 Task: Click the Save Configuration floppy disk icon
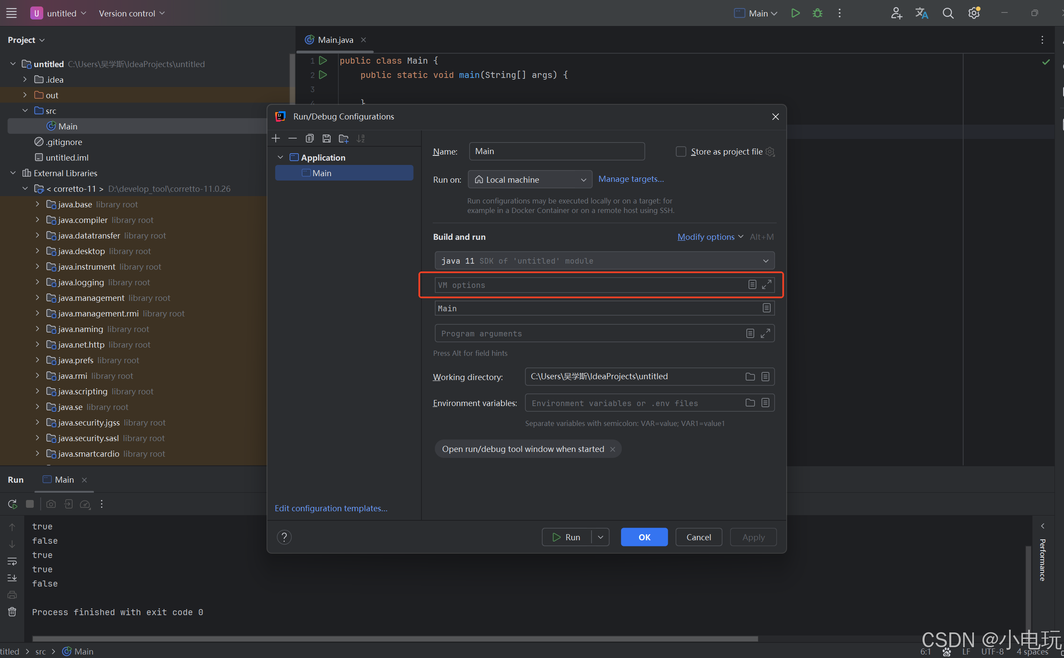point(326,139)
